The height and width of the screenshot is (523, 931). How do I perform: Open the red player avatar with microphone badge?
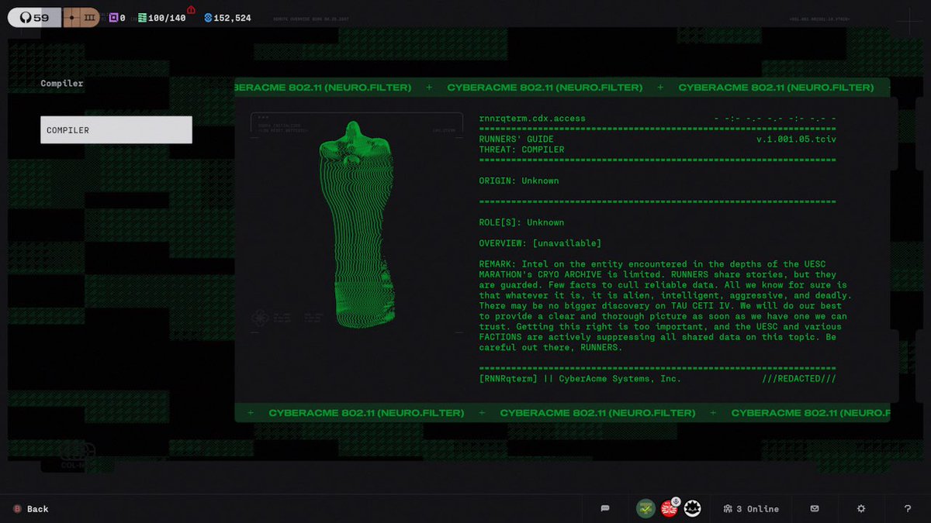(x=669, y=509)
